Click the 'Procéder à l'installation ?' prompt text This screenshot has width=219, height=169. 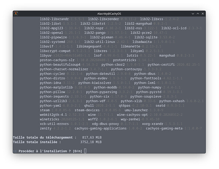coord(45,151)
